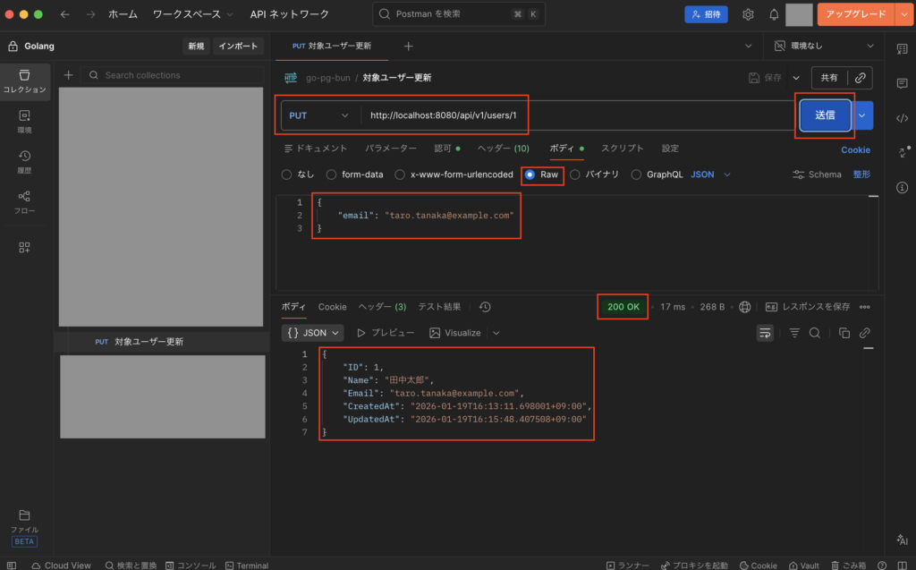Screen dimensions: 916x570
Task: Click the インポート button
Action: pyautogui.click(x=238, y=46)
